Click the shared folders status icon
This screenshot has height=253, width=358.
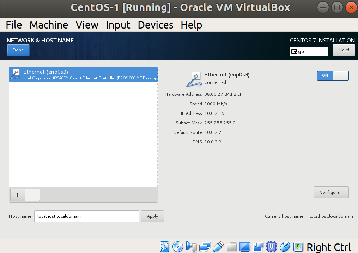(x=231, y=247)
